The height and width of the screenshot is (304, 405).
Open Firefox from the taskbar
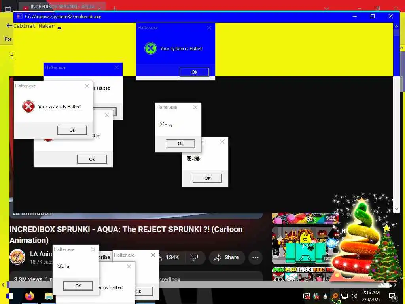(x=29, y=296)
